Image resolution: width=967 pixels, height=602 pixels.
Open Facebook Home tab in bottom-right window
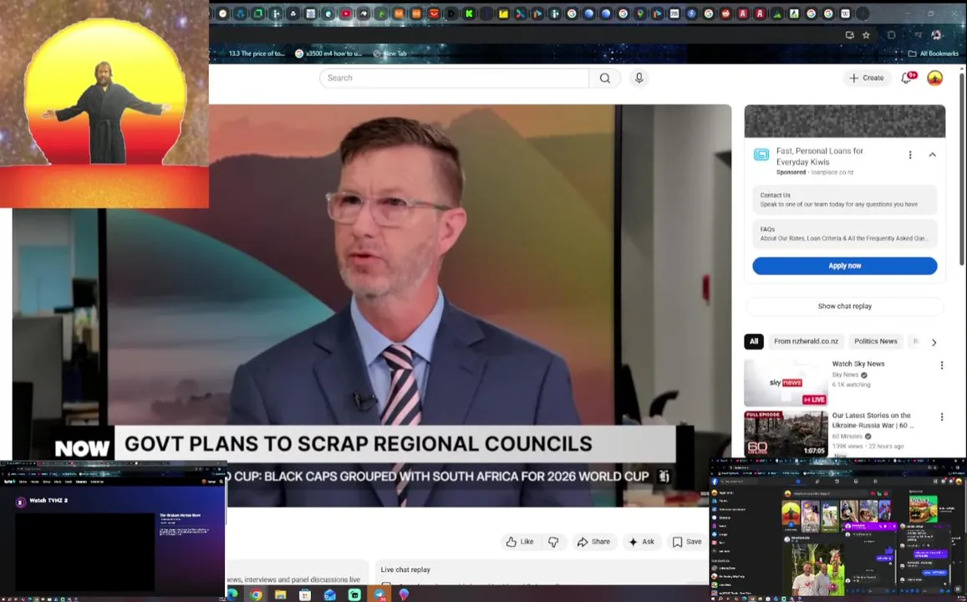click(x=797, y=482)
